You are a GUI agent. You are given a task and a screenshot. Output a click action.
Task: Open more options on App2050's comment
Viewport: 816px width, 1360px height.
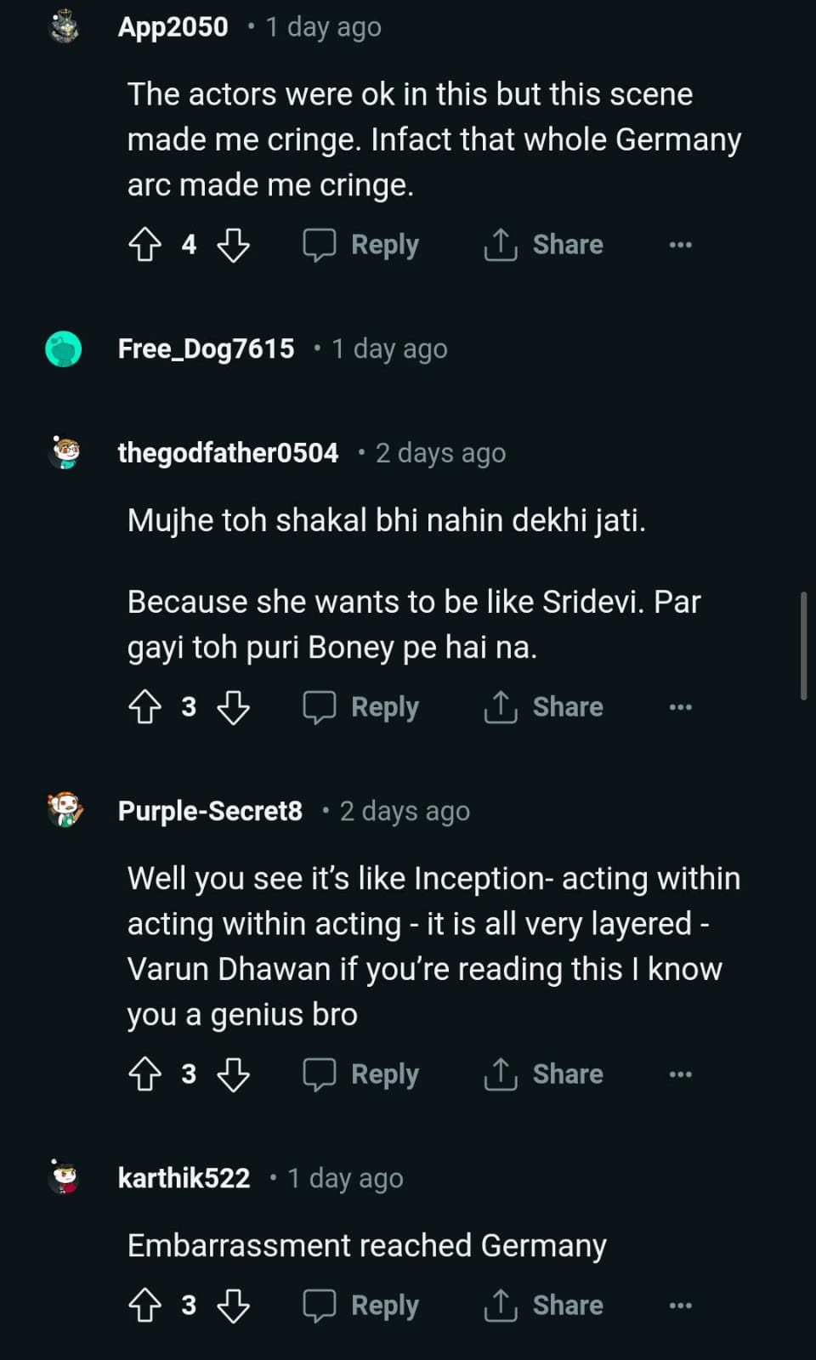point(680,246)
